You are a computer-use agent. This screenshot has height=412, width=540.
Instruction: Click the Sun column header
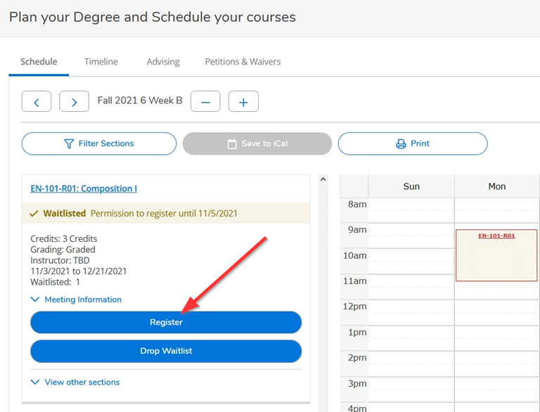pos(411,186)
